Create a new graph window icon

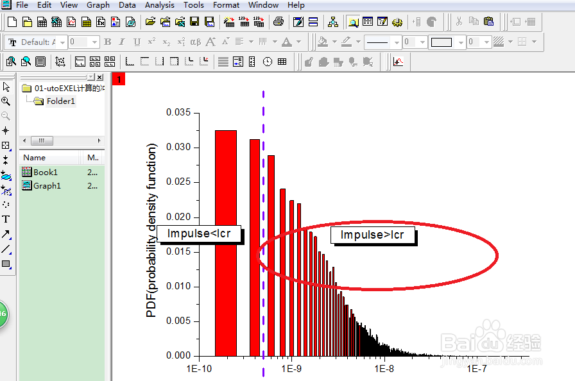click(71, 22)
